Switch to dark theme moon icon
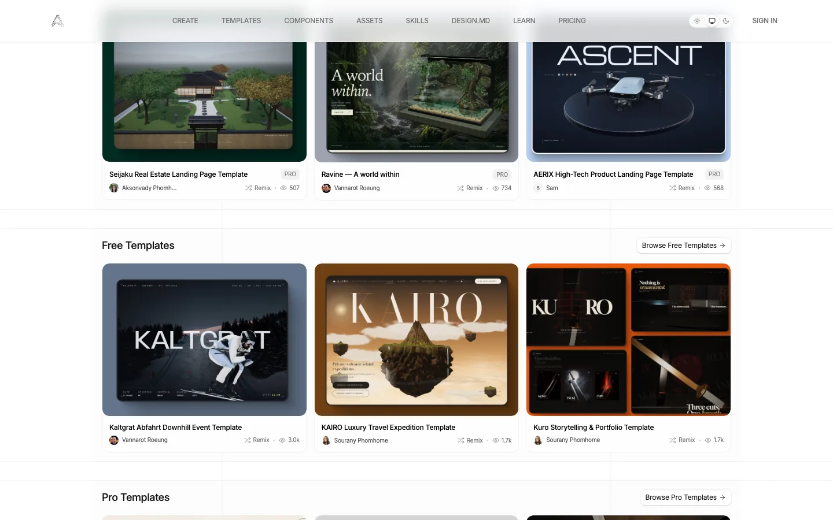 [x=726, y=21]
